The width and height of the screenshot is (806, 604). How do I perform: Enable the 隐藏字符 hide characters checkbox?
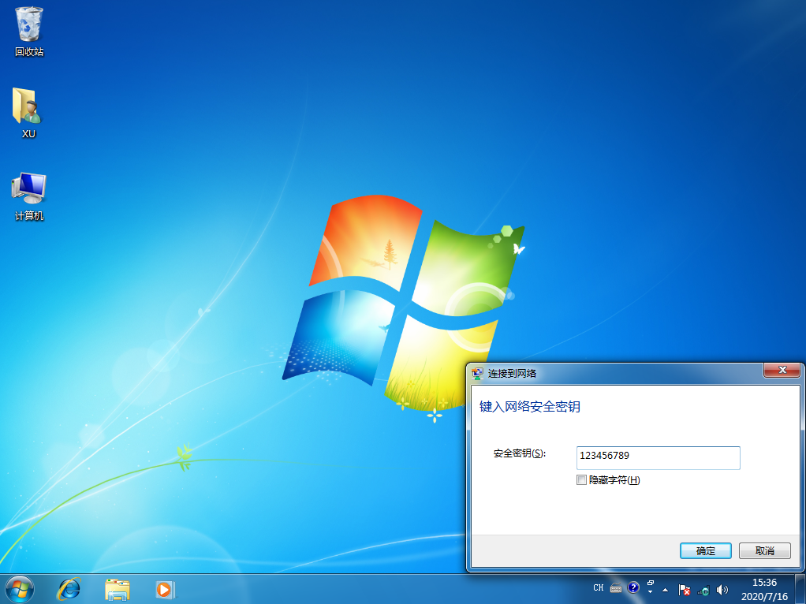pos(581,479)
